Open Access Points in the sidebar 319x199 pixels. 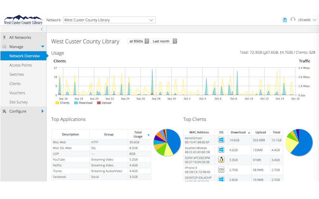(x=21, y=65)
